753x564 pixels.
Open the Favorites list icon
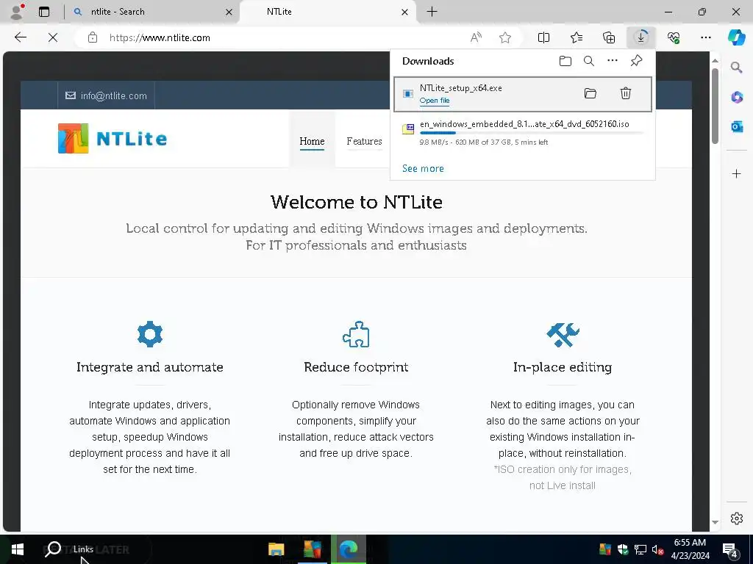[x=577, y=37]
